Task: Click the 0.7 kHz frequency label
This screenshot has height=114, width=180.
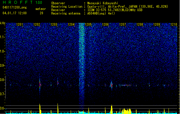Action: click(2, 94)
